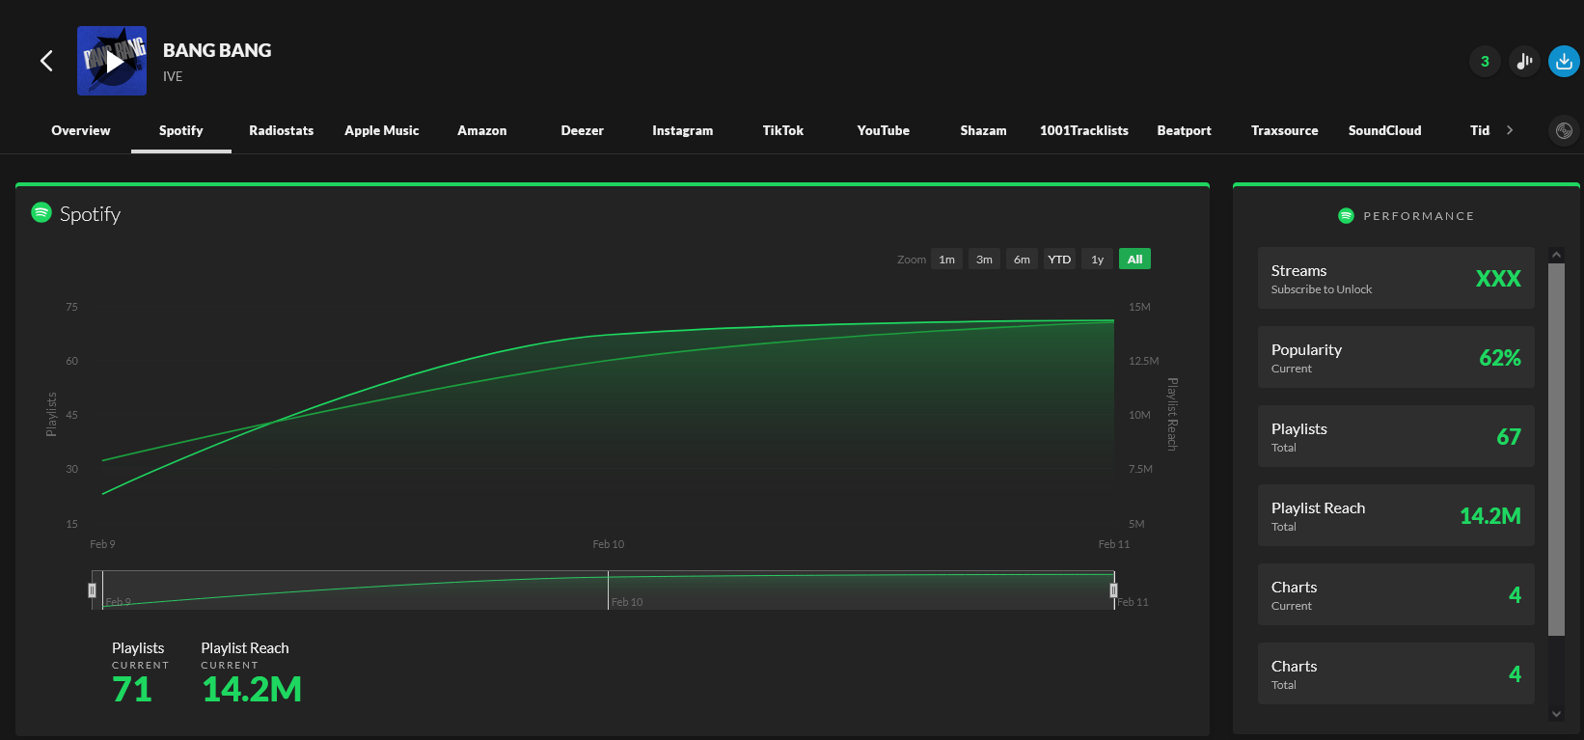Set zoom range to 1m
This screenshot has width=1584, height=740.
pyautogui.click(x=946, y=259)
